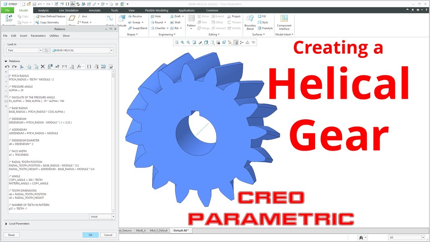430x242 pixels.
Task: Click the Pattern tool
Action: (191, 21)
